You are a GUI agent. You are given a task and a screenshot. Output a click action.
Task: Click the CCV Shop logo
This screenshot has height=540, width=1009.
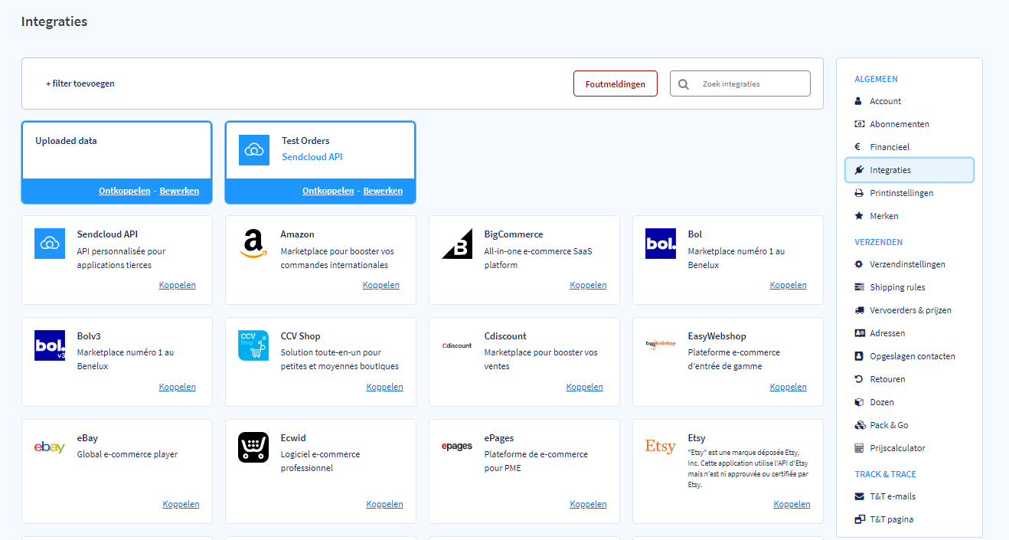click(253, 345)
